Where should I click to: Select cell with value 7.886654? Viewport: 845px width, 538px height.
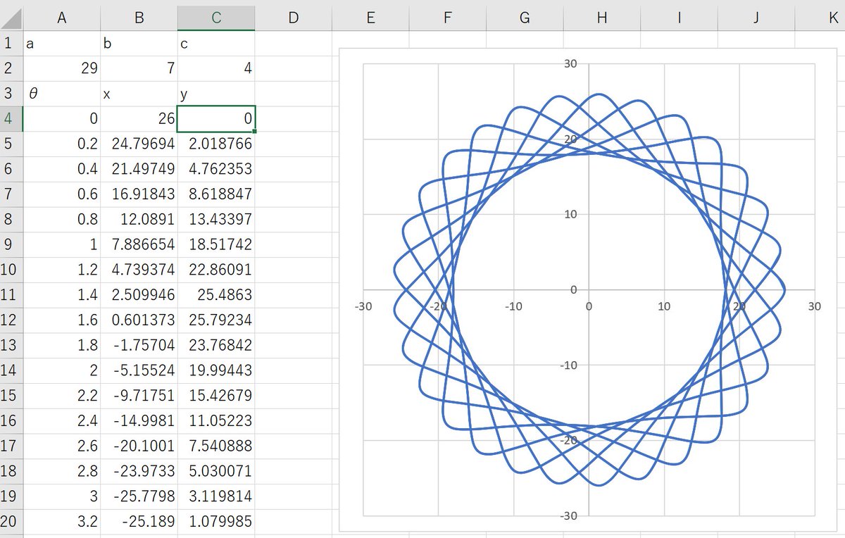coord(139,244)
